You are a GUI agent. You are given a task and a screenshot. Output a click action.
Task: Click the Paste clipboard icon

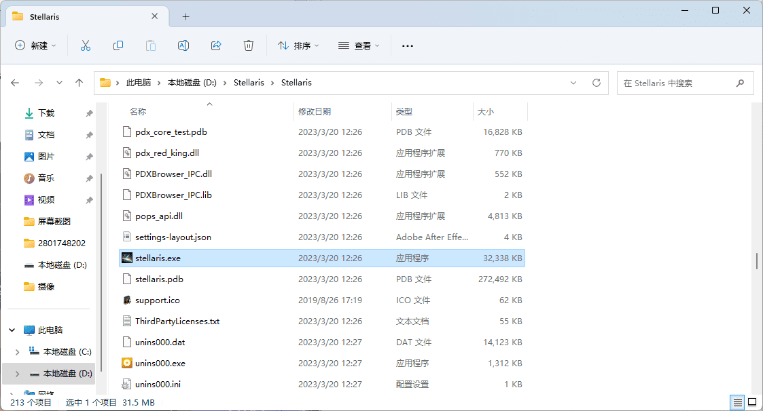[x=151, y=45]
